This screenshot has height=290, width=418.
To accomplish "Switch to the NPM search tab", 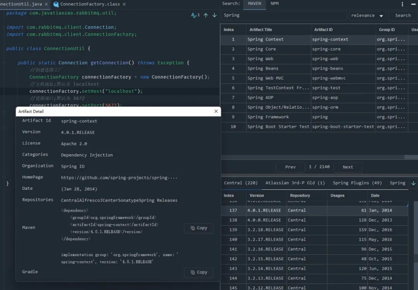I will pos(274,4).
